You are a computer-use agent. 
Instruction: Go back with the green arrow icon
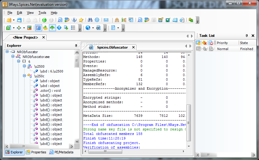(44, 20)
